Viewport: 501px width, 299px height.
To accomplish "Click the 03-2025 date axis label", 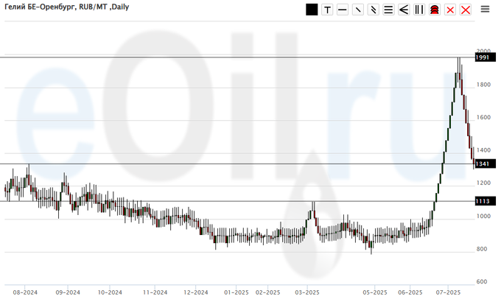I will [x=306, y=292].
